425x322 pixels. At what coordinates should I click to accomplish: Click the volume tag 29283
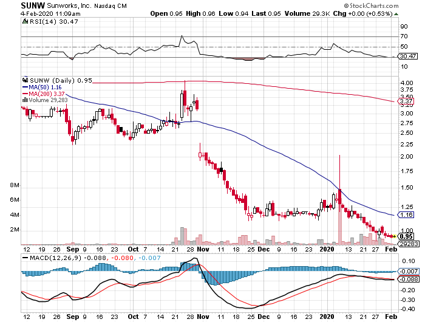point(409,244)
